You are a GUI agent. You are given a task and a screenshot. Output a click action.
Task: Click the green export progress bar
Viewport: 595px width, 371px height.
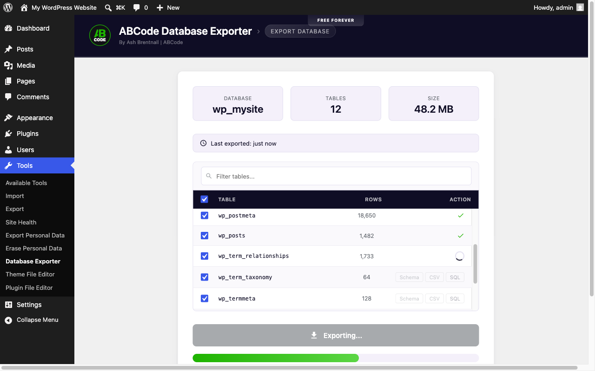[276, 358]
